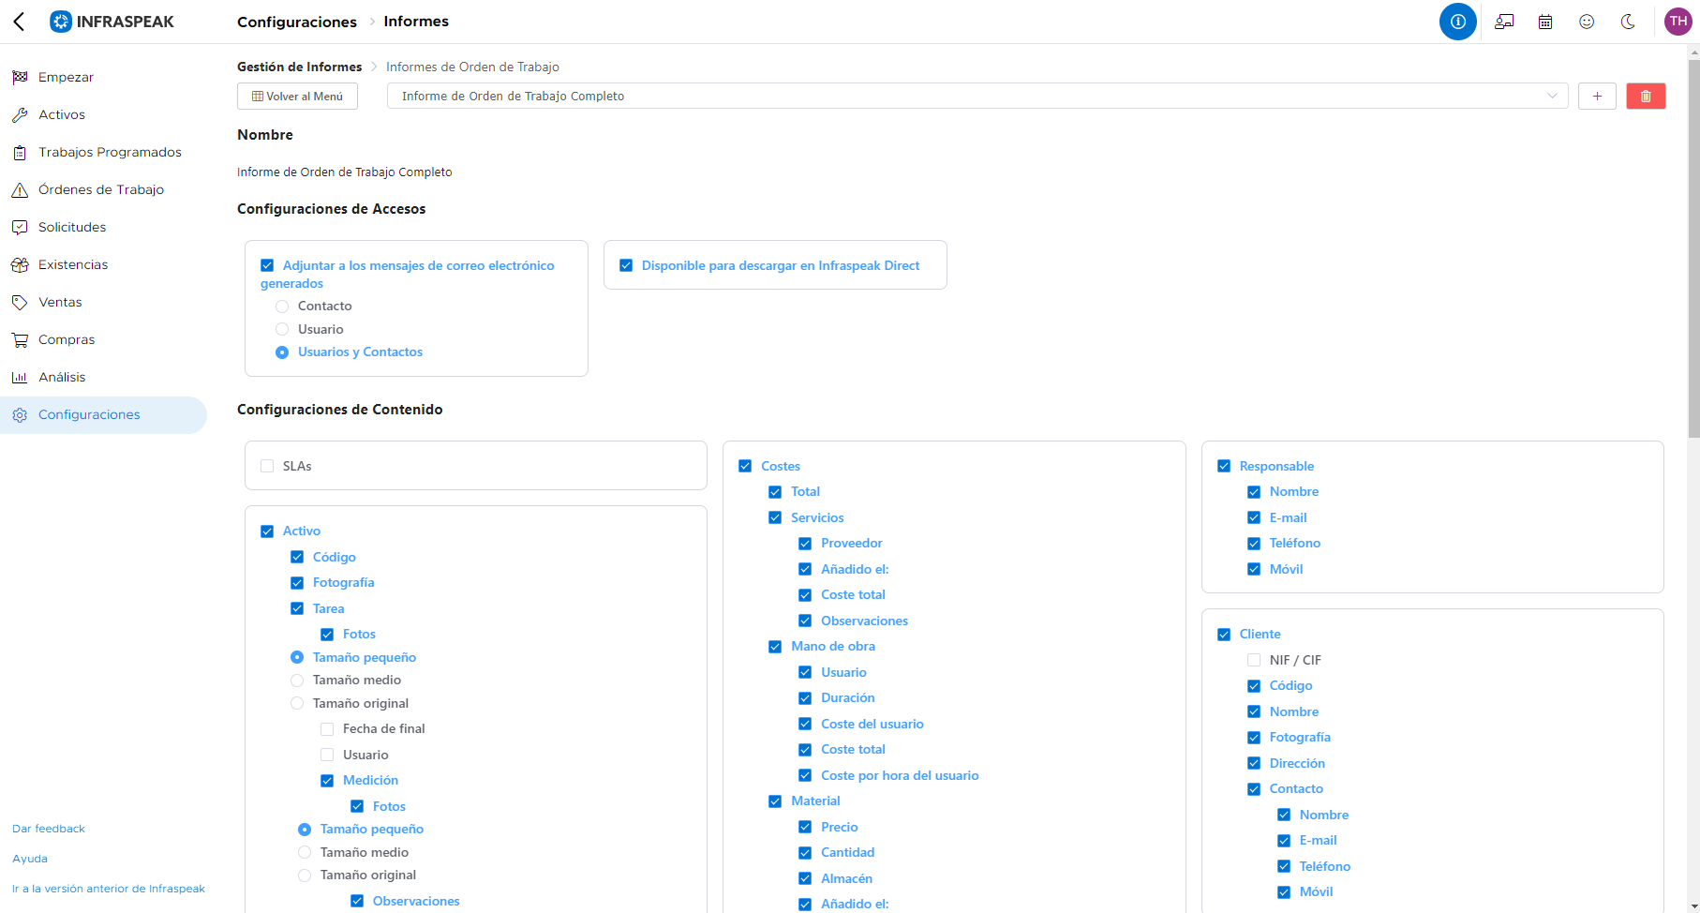Click the Compras cart icon
Viewport: 1700px width, 913px height.
tap(20, 339)
